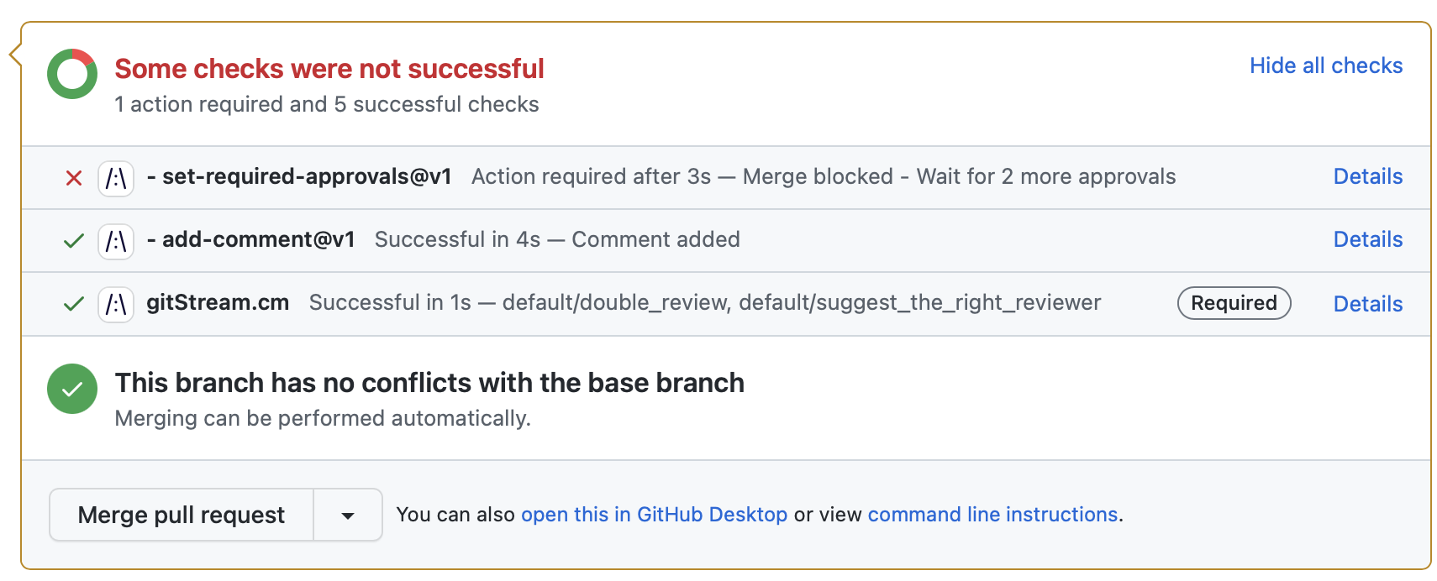Click the set-required-approvals@v1 check name
This screenshot has height=581, width=1437.
[307, 176]
